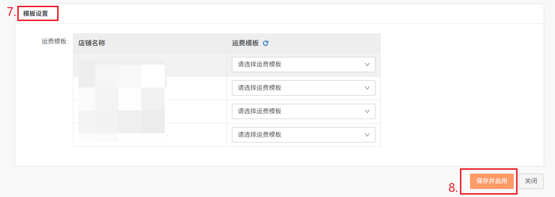Click the 运费模板 column header text
Image resolution: width=555 pixels, height=197 pixels.
pyautogui.click(x=245, y=44)
